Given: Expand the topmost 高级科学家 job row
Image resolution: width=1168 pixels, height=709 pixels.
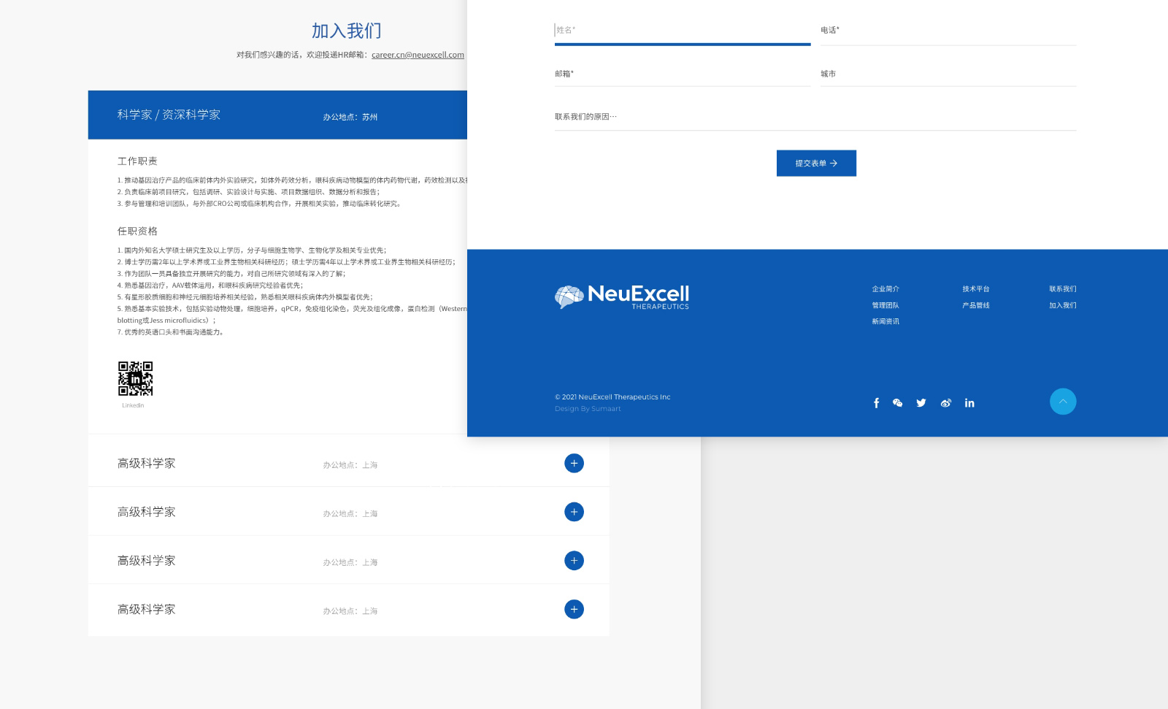Looking at the screenshot, I should (574, 464).
